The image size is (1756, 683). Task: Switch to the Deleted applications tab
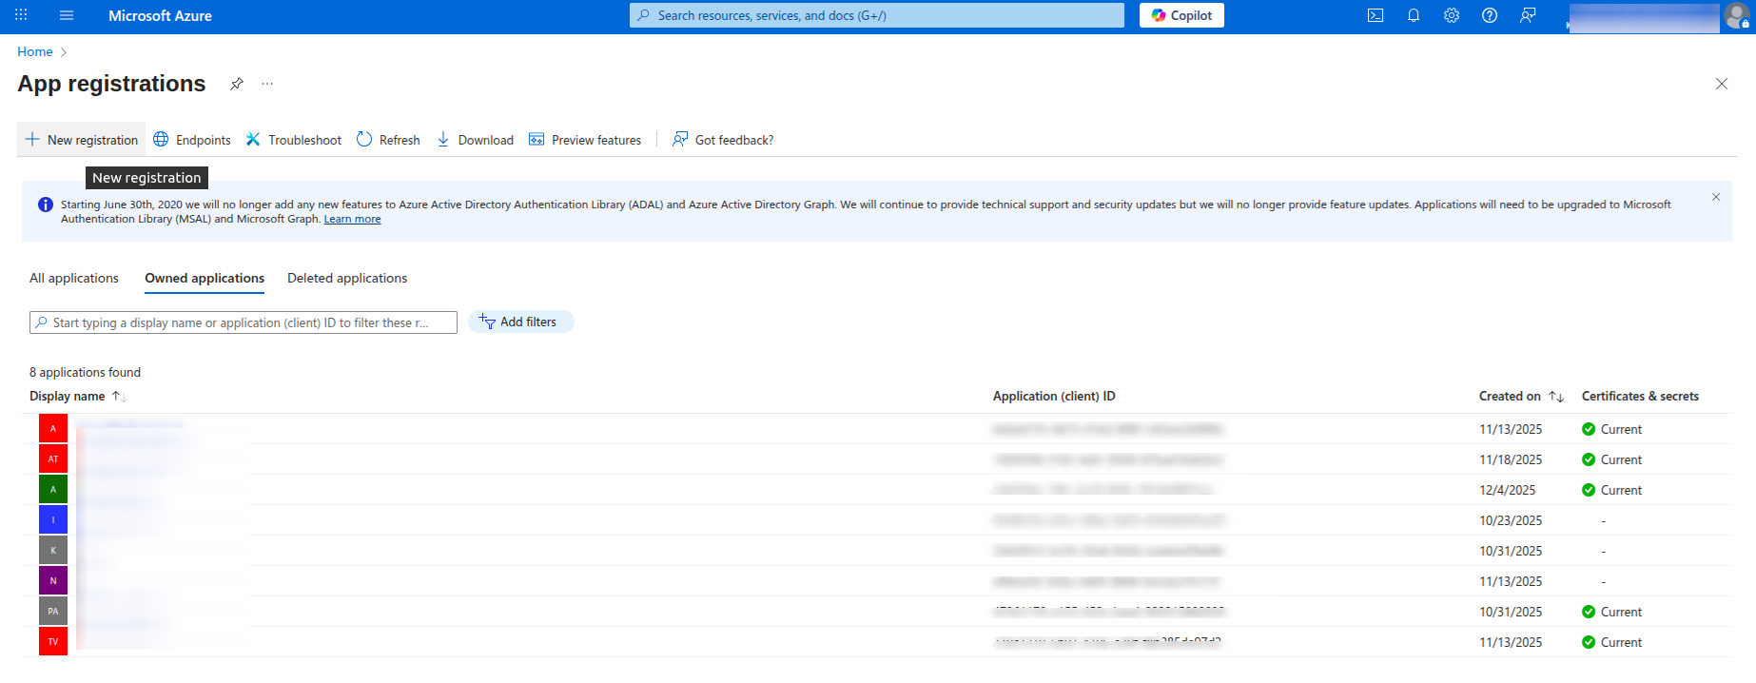347,278
